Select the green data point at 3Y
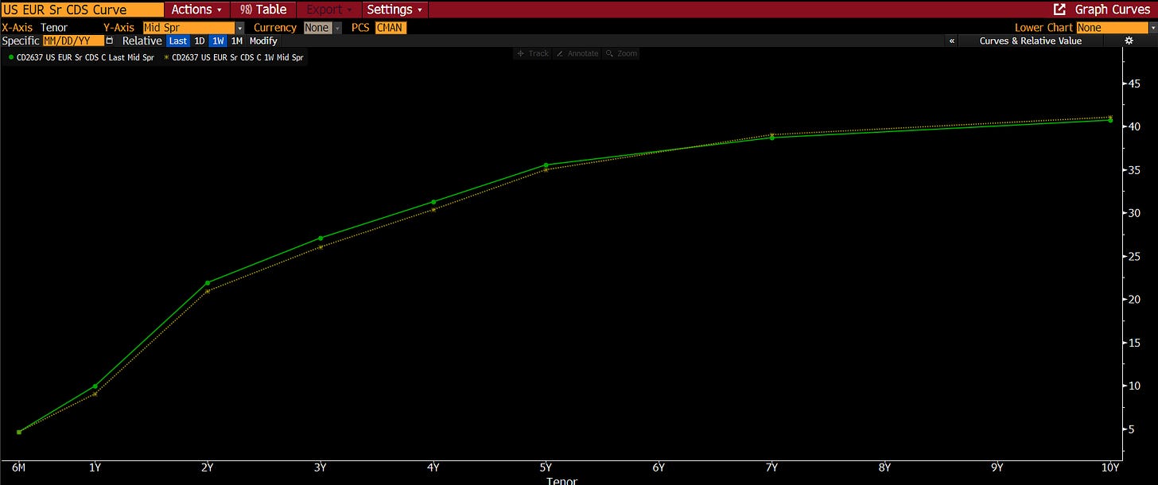 tap(321, 238)
